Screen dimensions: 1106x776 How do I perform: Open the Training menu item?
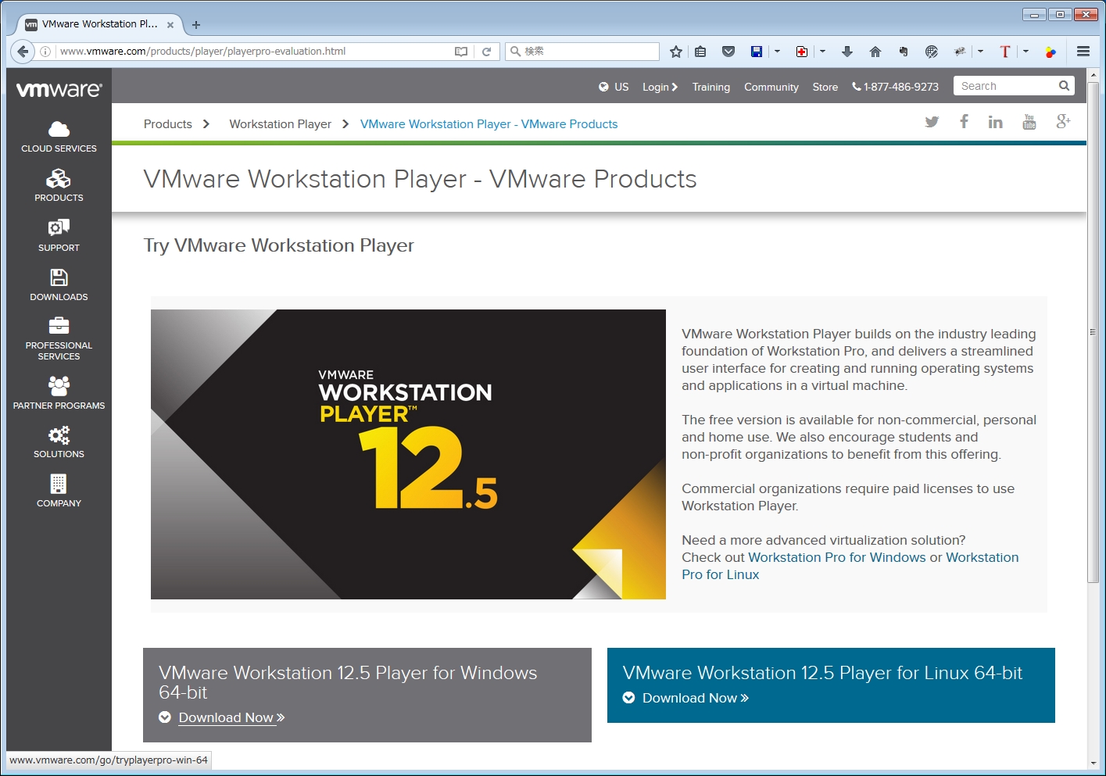tap(710, 87)
